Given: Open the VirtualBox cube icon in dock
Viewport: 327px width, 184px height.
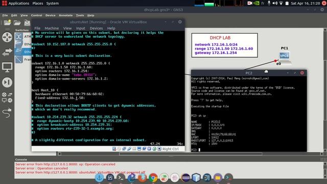Looking at the screenshot, I should pyautogui.click(x=196, y=178).
